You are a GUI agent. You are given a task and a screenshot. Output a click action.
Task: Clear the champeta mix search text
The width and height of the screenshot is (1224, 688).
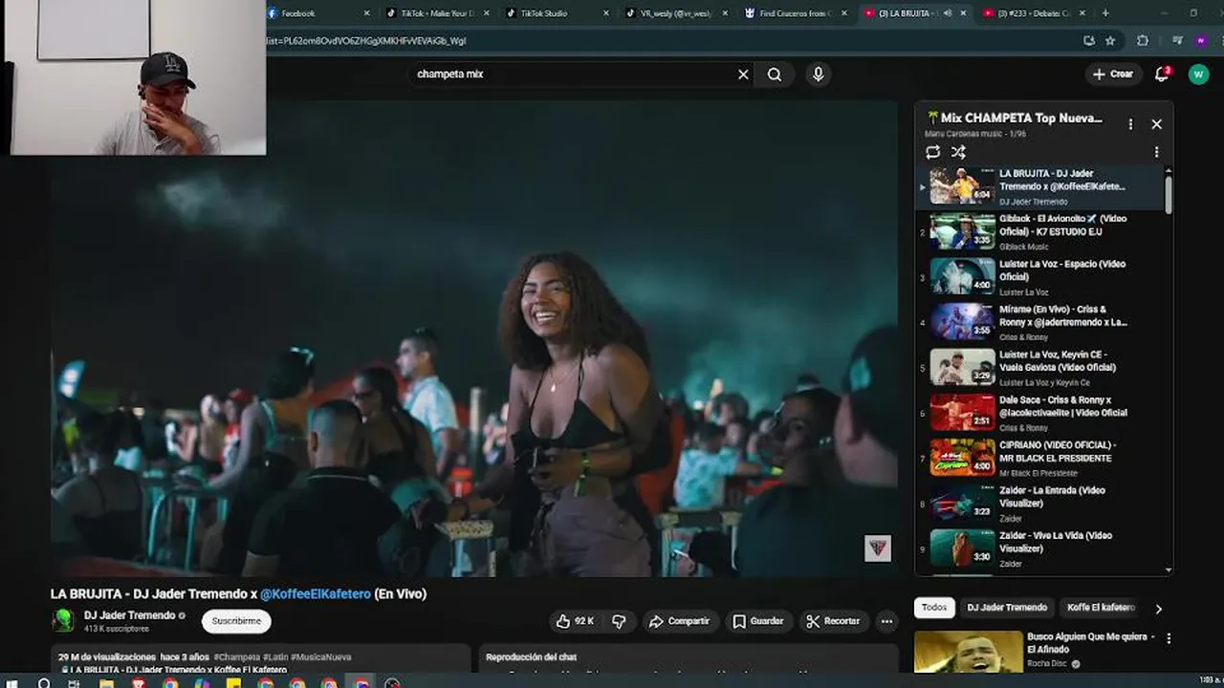tap(743, 74)
